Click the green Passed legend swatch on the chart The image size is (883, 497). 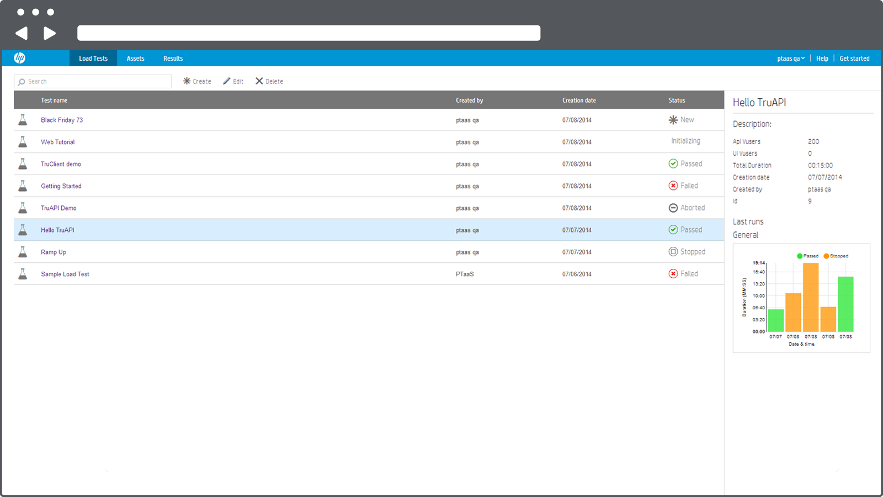[799, 256]
